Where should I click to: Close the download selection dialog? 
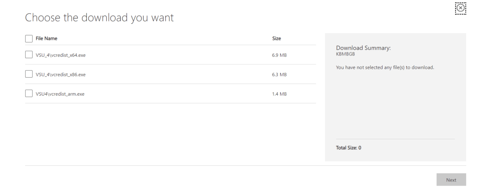point(460,8)
